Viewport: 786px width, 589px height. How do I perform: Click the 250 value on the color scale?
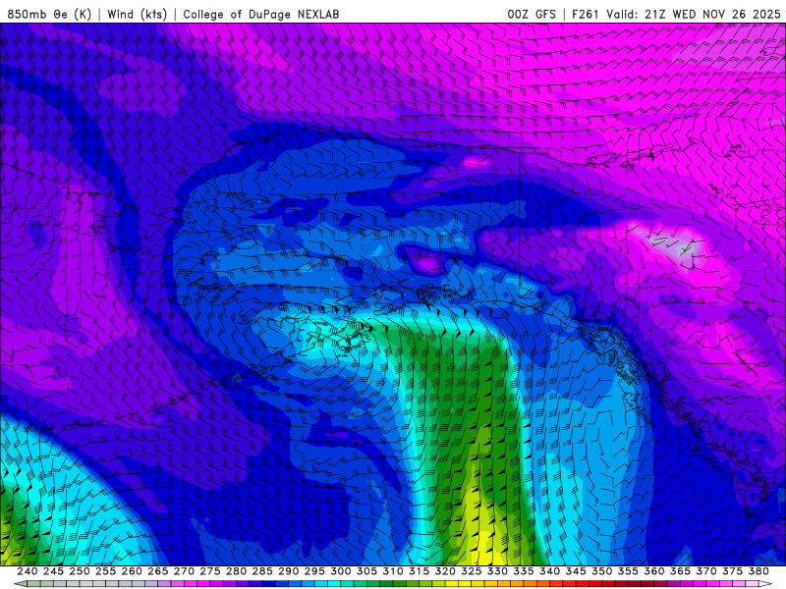[x=80, y=571]
